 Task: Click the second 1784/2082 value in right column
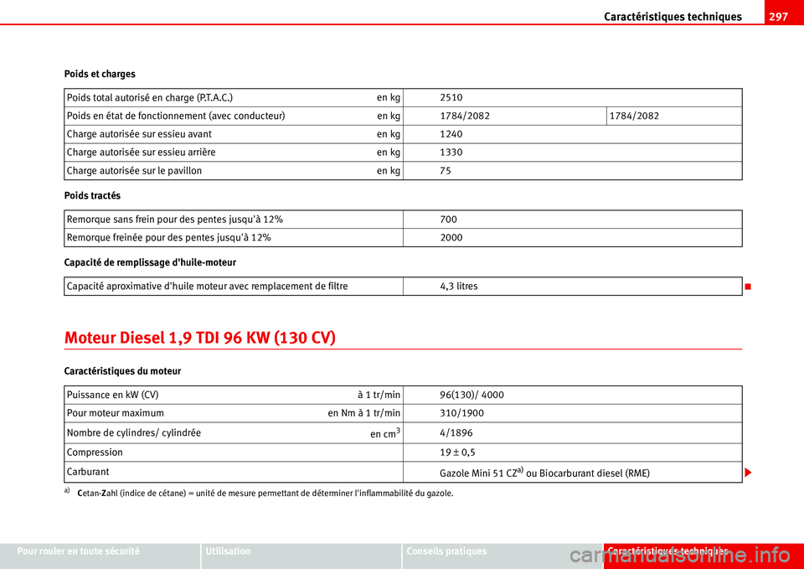coord(634,116)
